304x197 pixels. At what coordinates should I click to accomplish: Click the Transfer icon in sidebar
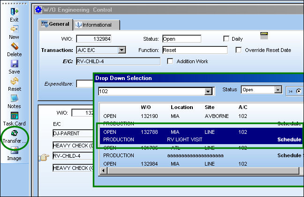(15, 133)
